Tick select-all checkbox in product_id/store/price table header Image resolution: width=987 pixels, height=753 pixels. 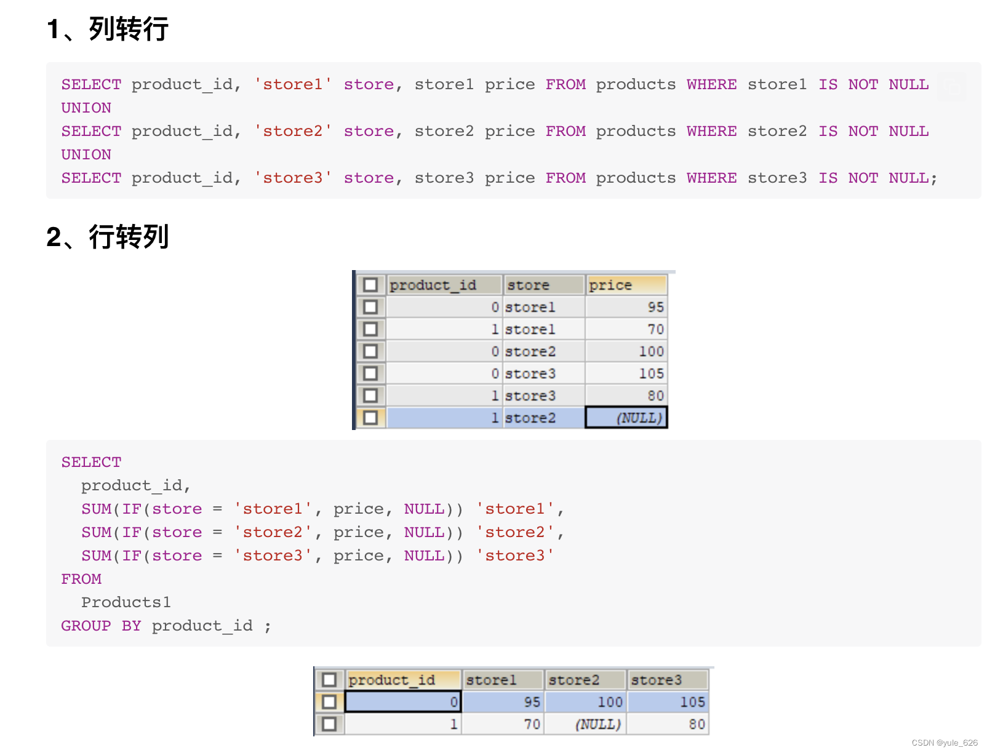(370, 285)
